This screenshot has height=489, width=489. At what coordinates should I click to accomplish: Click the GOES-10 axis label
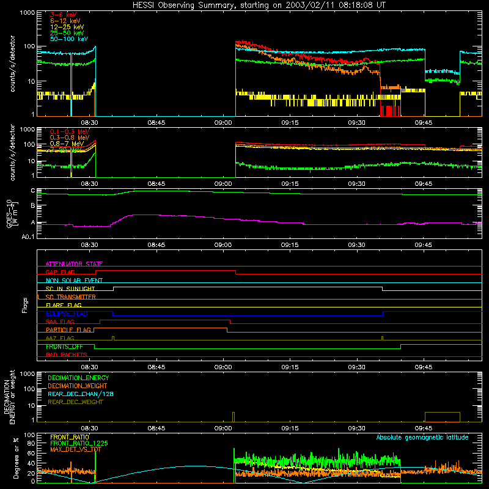click(12, 213)
